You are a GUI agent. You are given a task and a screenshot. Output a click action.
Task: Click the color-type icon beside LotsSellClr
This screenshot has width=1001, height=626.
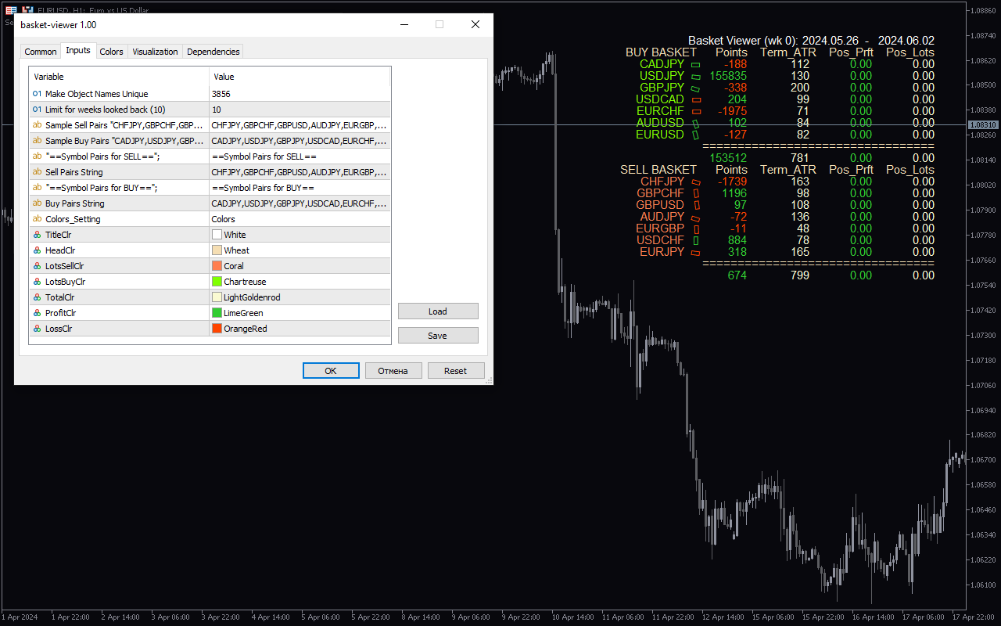[x=37, y=266]
